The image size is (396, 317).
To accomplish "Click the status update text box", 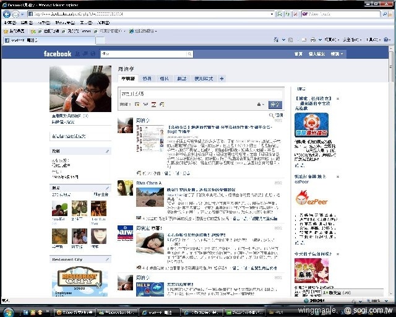I will (201, 93).
